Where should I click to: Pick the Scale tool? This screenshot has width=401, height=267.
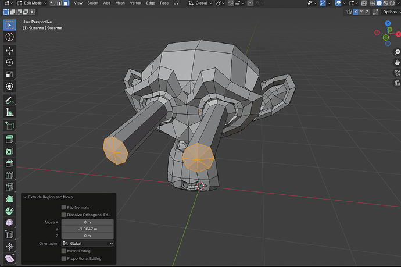(x=9, y=74)
